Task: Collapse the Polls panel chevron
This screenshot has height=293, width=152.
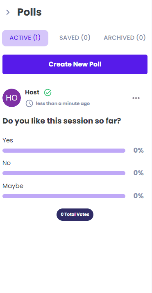Action: pyautogui.click(x=8, y=13)
